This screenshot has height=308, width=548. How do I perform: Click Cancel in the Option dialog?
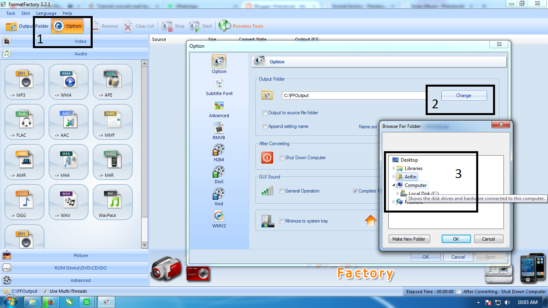point(458,257)
